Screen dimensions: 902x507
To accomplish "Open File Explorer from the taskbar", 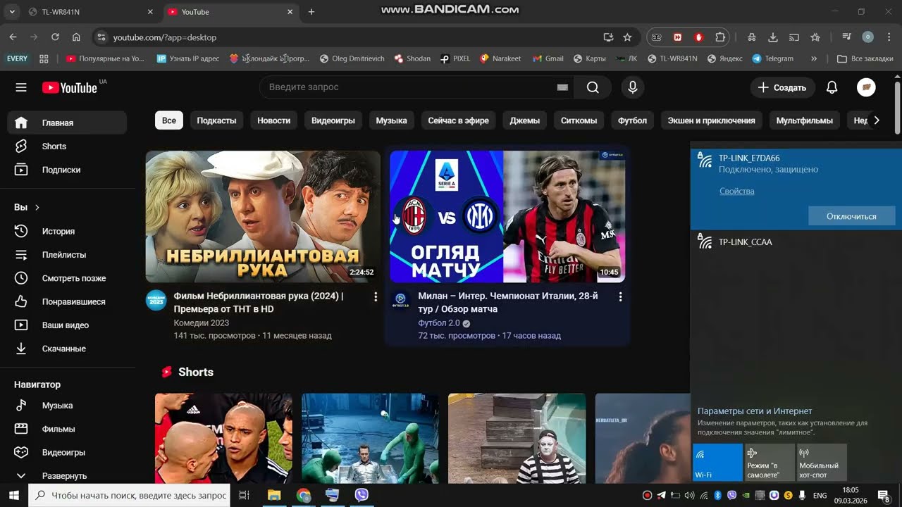I will (274, 495).
